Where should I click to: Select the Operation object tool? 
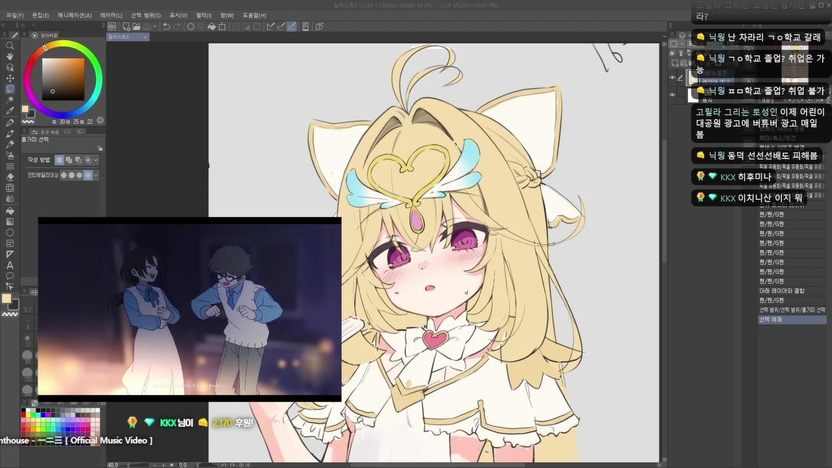pyautogui.click(x=10, y=68)
